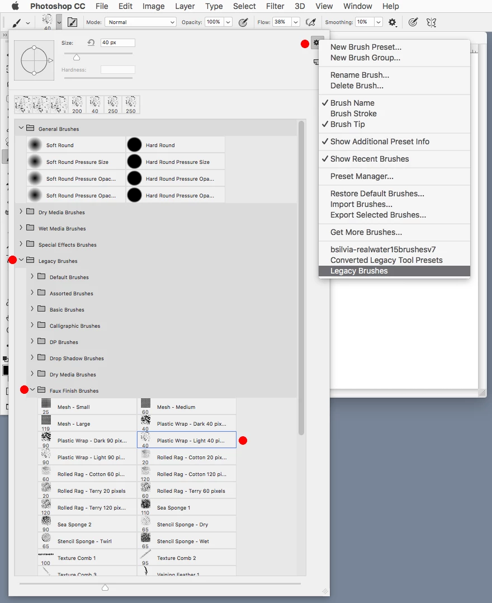Open the Apple menu

[15, 6]
